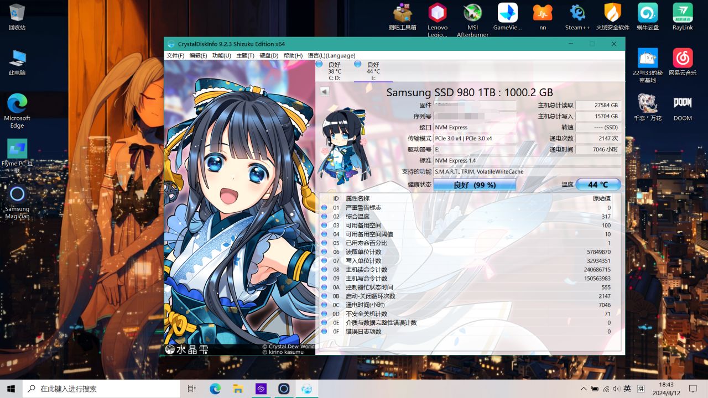
Task: Select the E: disk tab
Action: (x=373, y=71)
